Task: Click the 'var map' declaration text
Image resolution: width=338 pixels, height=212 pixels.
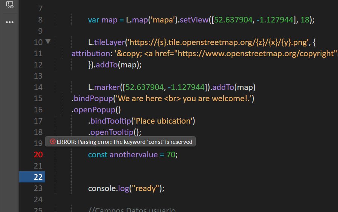Action: pos(103,20)
